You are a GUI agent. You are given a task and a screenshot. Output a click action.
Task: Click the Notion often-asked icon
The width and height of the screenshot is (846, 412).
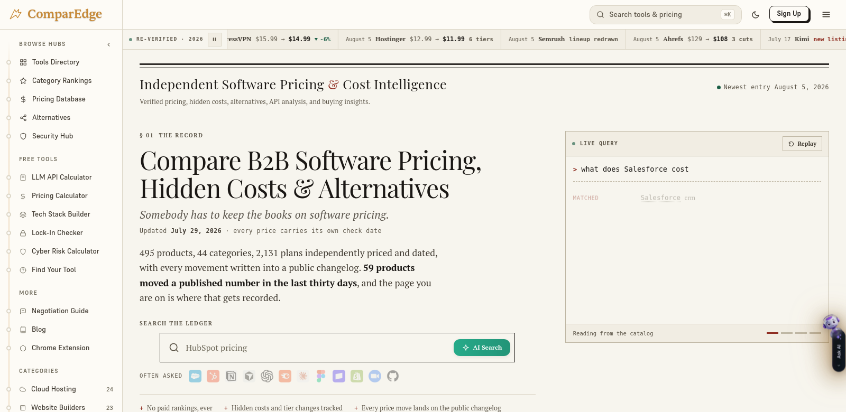tap(231, 376)
